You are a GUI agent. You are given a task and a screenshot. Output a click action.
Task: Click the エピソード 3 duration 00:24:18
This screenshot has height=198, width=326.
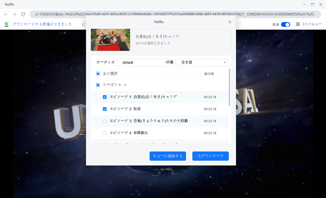(210, 121)
